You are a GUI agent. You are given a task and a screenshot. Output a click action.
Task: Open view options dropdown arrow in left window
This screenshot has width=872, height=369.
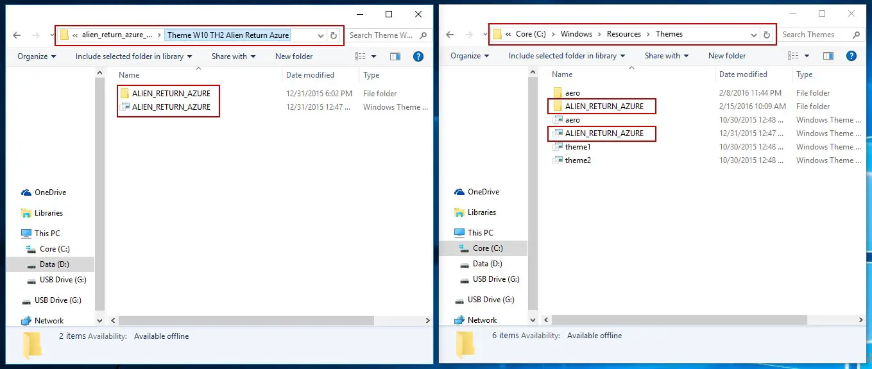(374, 56)
